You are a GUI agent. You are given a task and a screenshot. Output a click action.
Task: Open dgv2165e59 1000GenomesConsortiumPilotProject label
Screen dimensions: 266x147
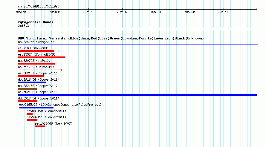tap(60, 105)
